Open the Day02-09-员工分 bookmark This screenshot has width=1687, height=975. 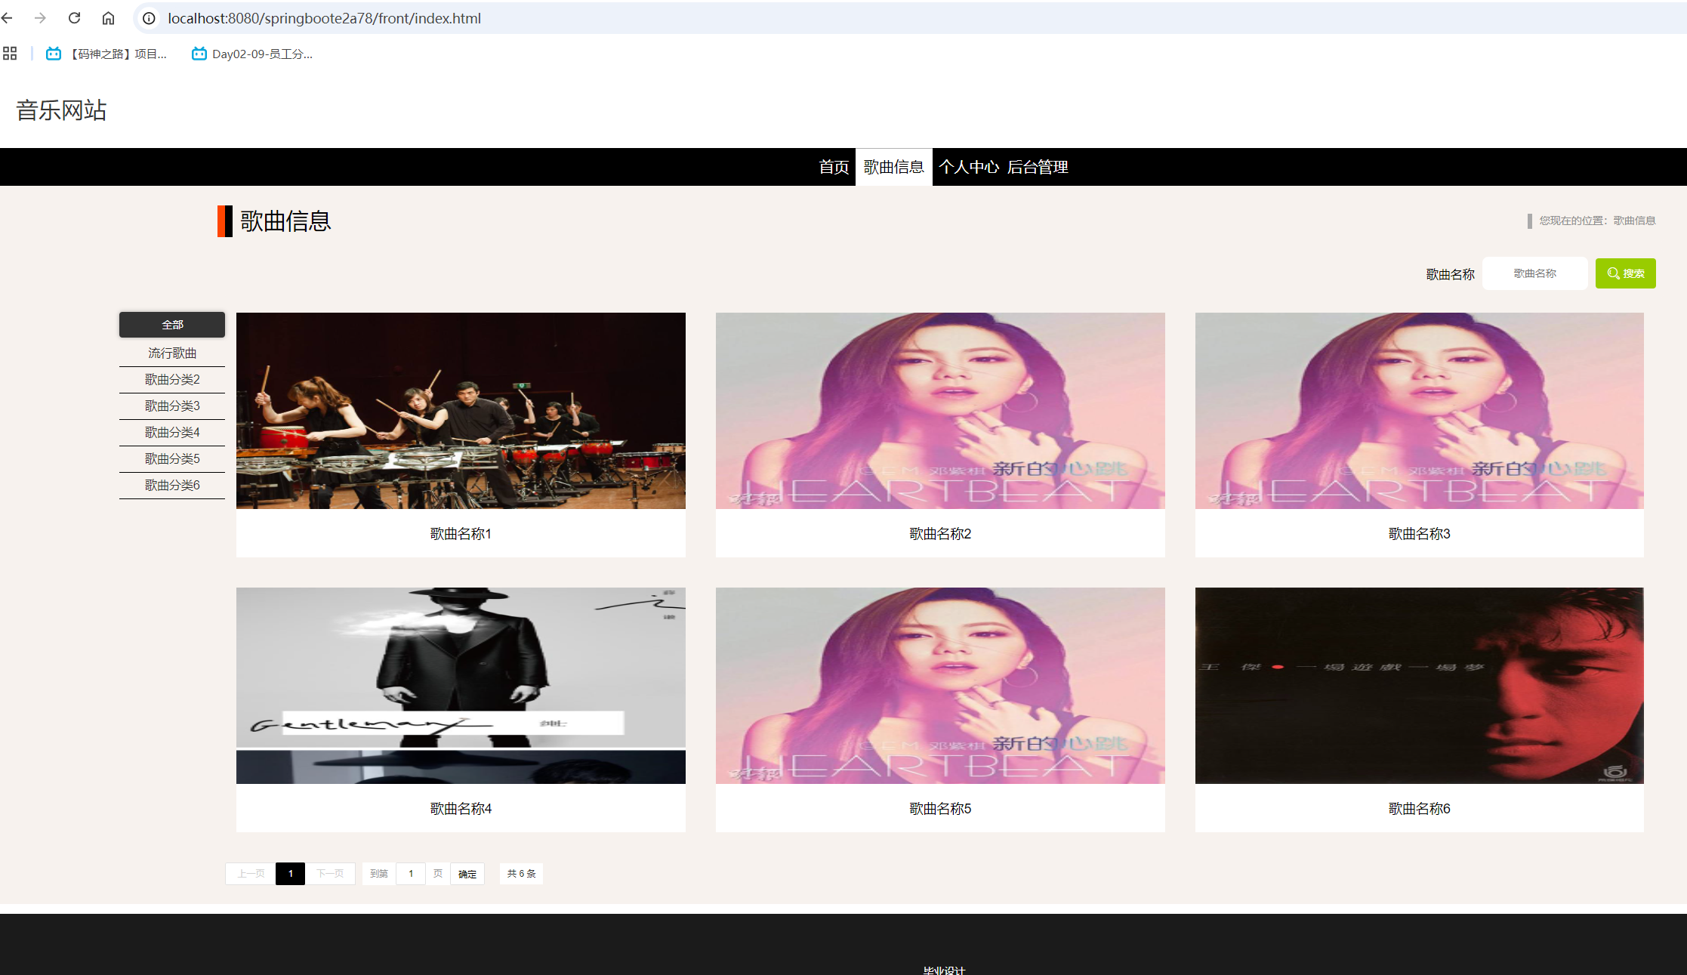pyautogui.click(x=252, y=54)
